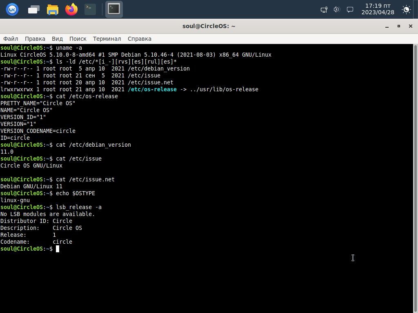Click the Release: 1 line
This screenshot has height=313, width=418.
pyautogui.click(x=28, y=235)
